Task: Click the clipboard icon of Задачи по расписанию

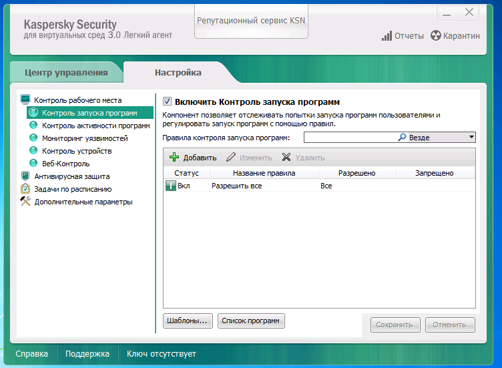Action: (25, 188)
